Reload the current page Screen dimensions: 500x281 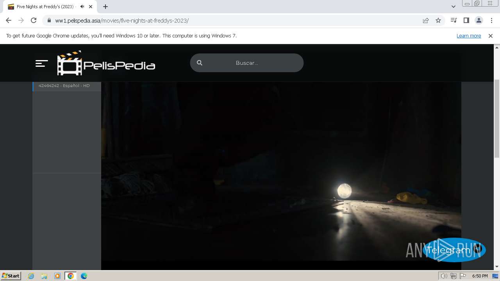point(34,20)
